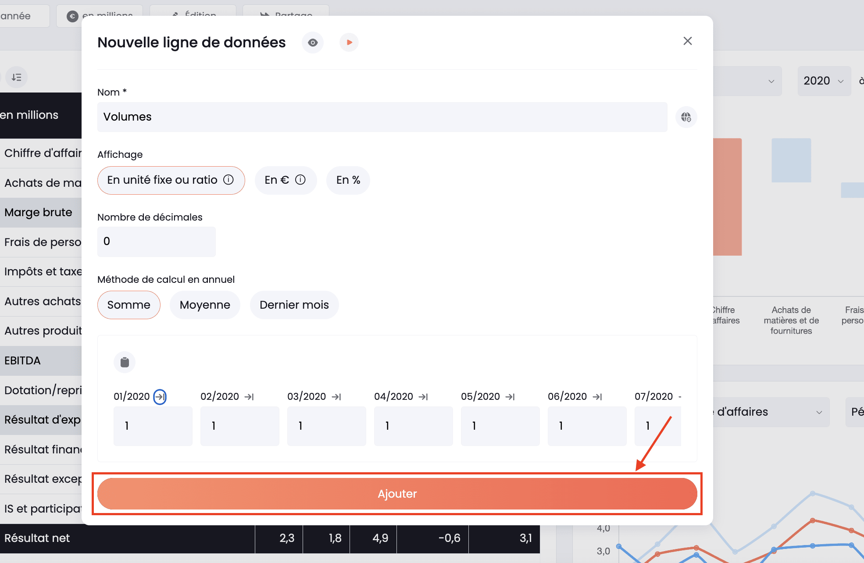Select the Autres achats row
Image resolution: width=864 pixels, height=563 pixels.
[41, 302]
